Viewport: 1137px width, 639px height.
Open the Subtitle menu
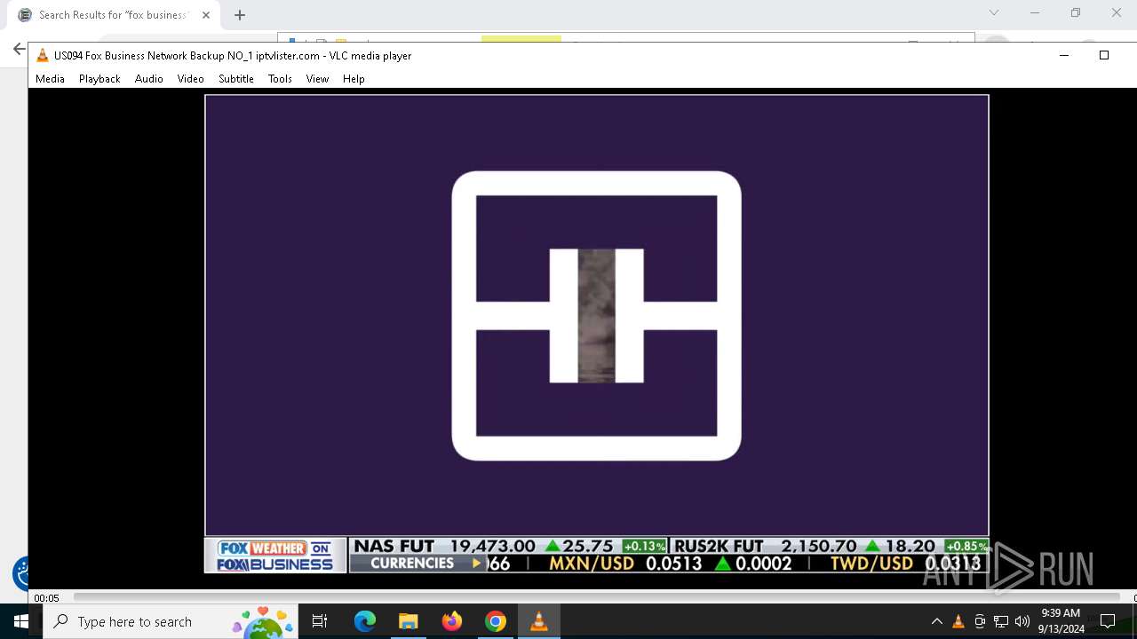pos(235,79)
